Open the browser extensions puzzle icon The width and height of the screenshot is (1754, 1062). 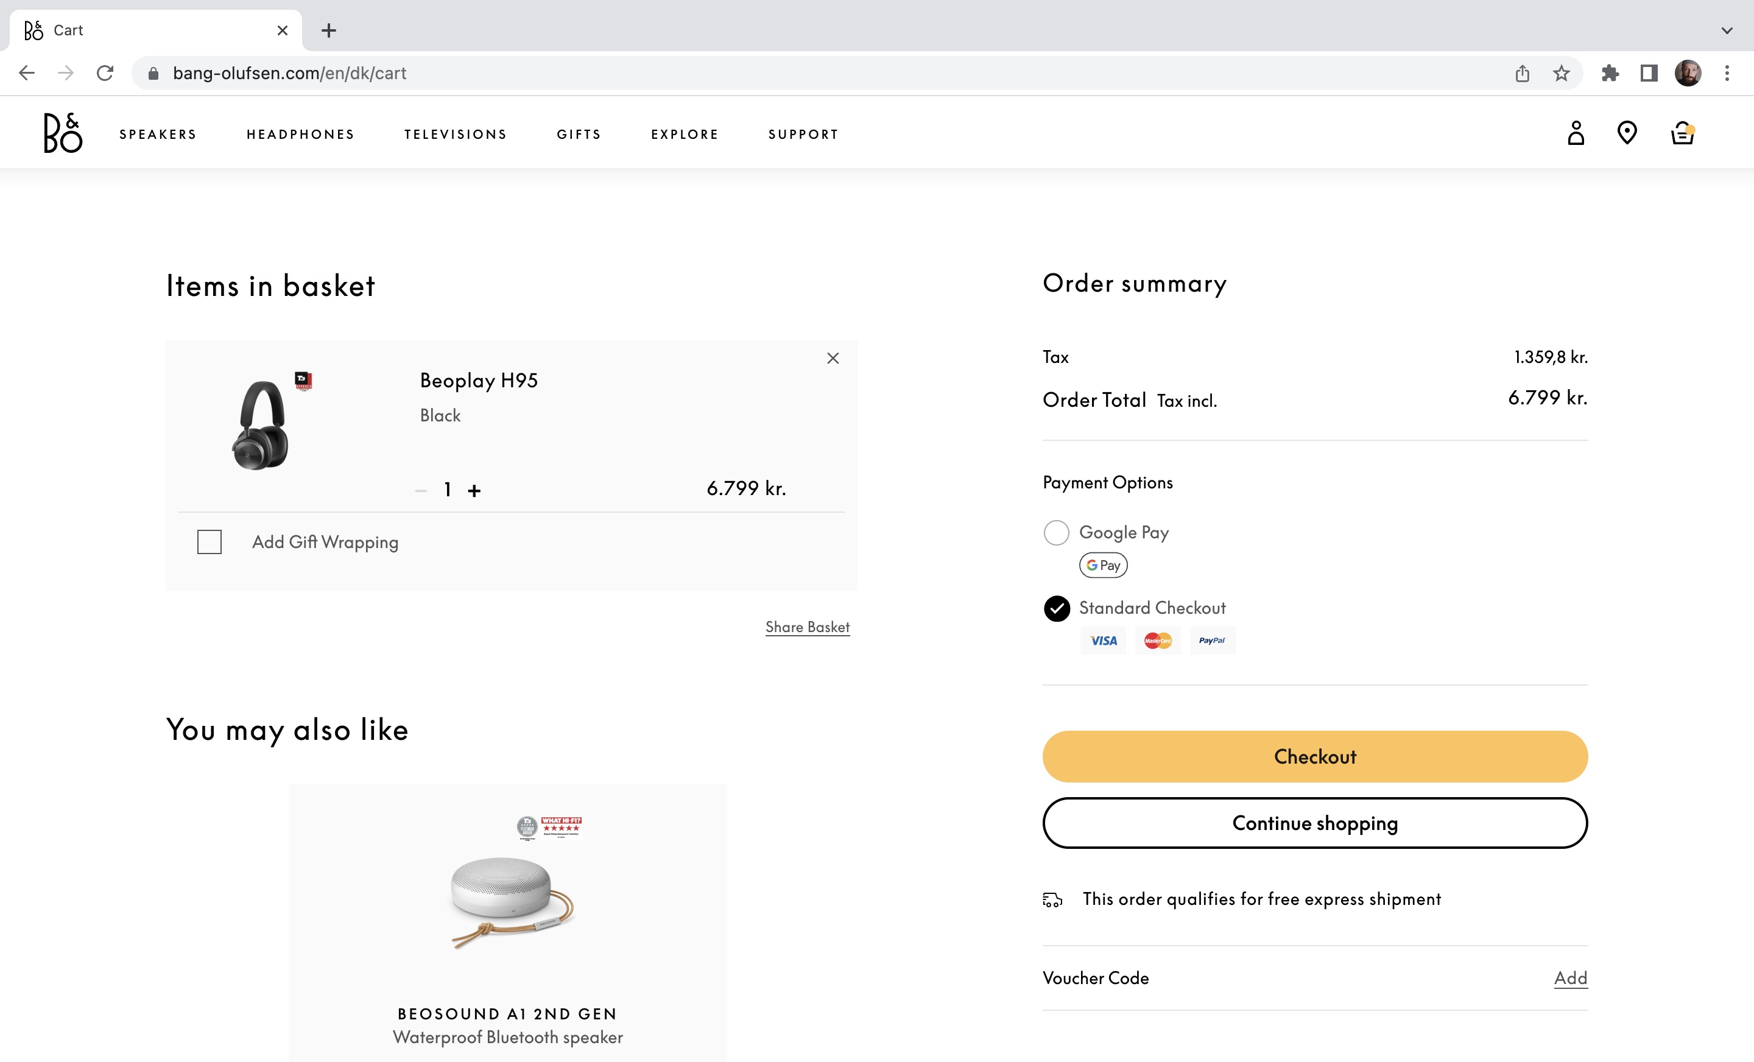coord(1610,73)
